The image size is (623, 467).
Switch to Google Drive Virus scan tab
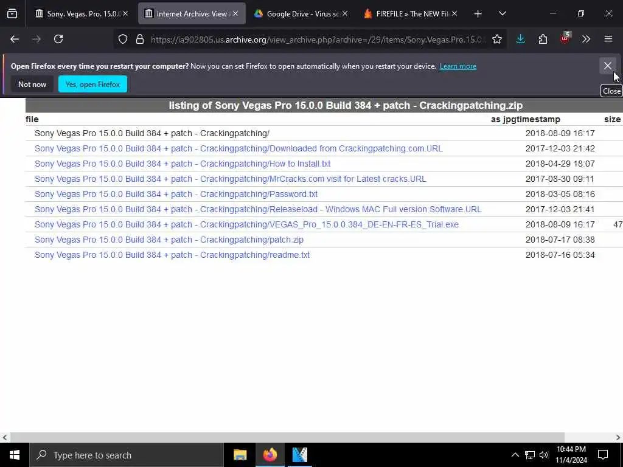click(300, 14)
